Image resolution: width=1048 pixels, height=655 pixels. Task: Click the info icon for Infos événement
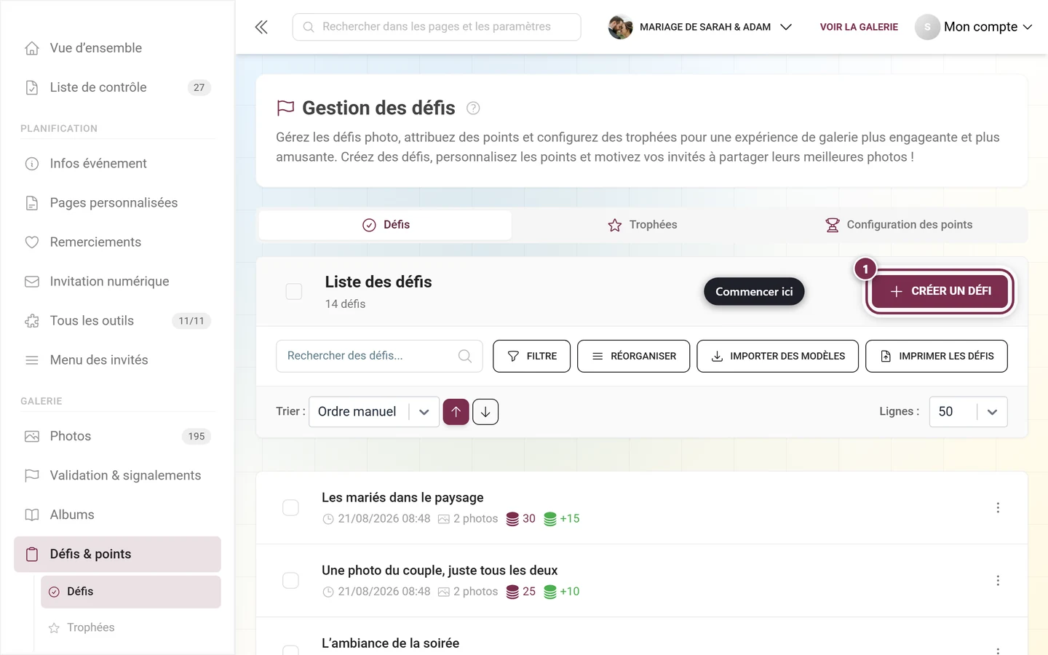[32, 164]
